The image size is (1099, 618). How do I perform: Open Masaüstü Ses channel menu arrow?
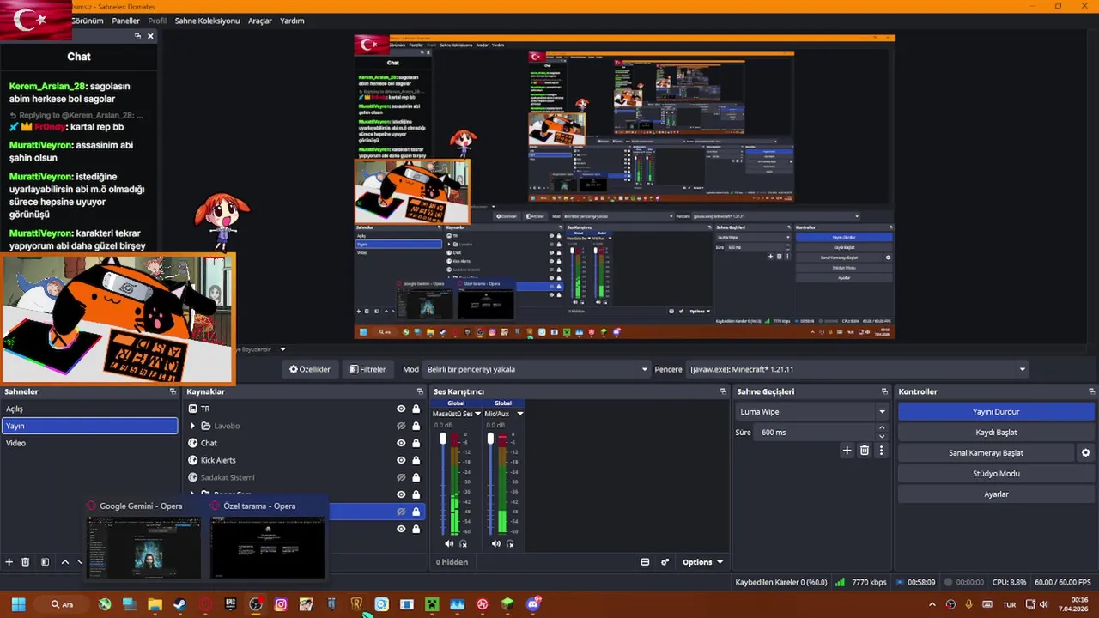click(478, 414)
